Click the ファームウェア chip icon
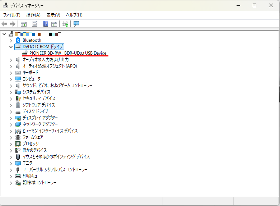 (x=18, y=137)
